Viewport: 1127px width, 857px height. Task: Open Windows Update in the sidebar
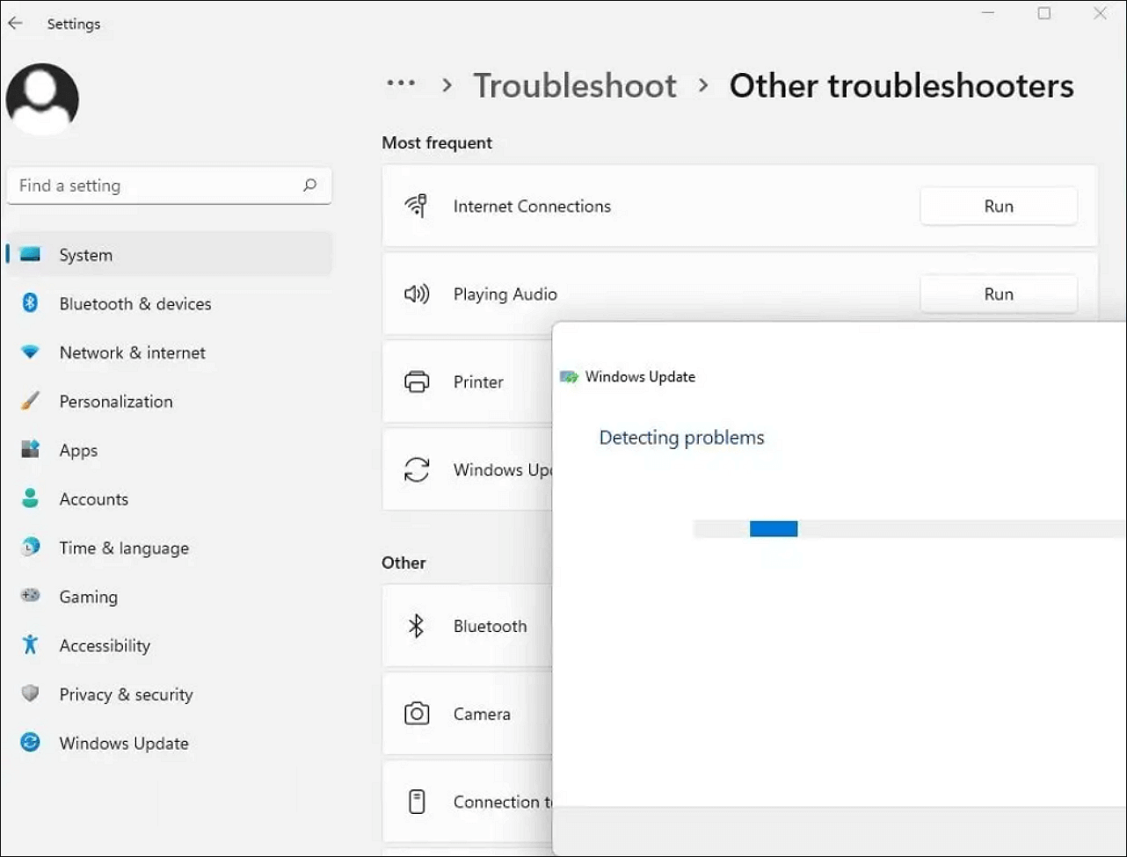tap(169, 743)
